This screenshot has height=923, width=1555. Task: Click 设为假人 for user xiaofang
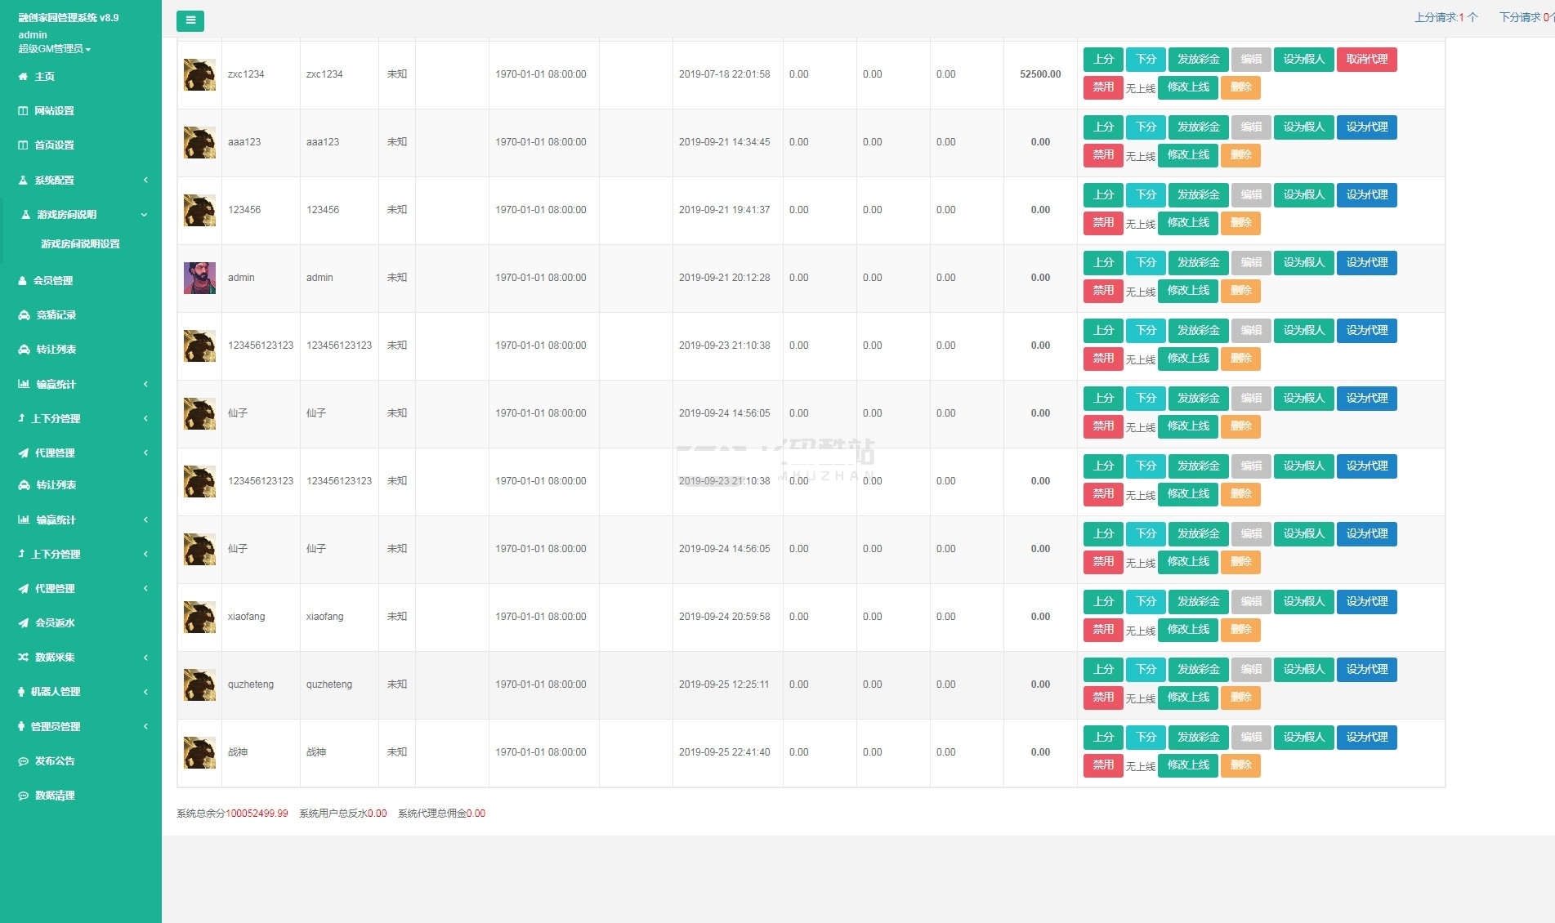[1303, 602]
